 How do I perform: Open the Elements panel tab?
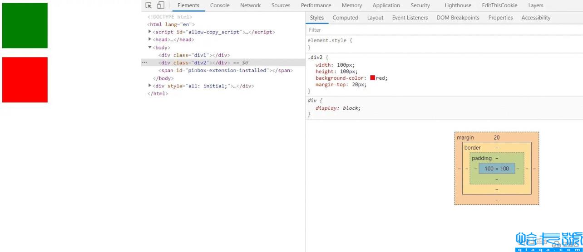[x=188, y=5]
